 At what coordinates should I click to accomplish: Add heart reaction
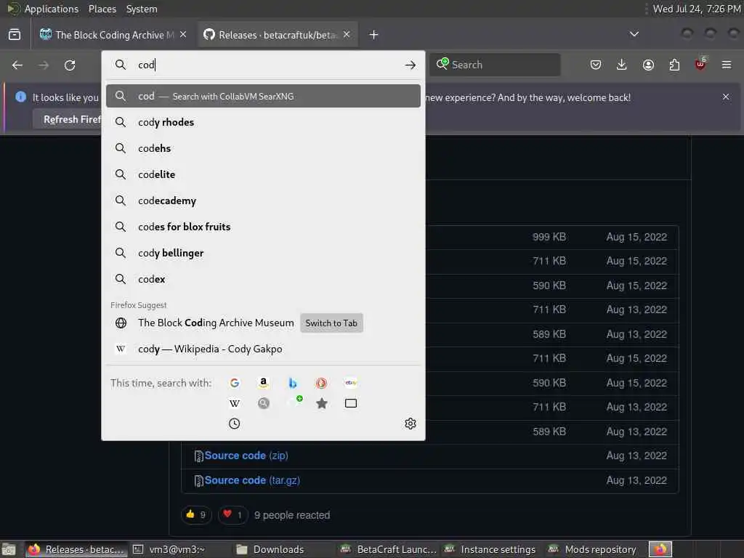233,515
